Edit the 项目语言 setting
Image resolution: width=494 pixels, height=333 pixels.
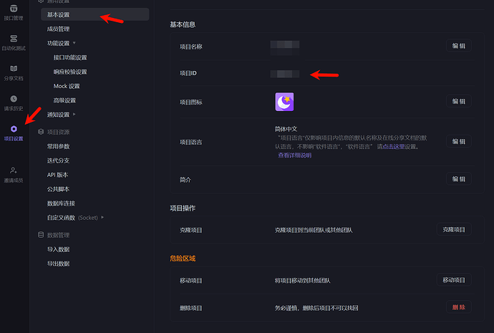(459, 141)
